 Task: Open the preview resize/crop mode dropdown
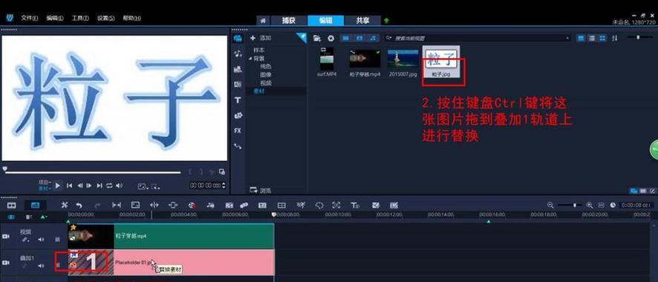(x=155, y=186)
